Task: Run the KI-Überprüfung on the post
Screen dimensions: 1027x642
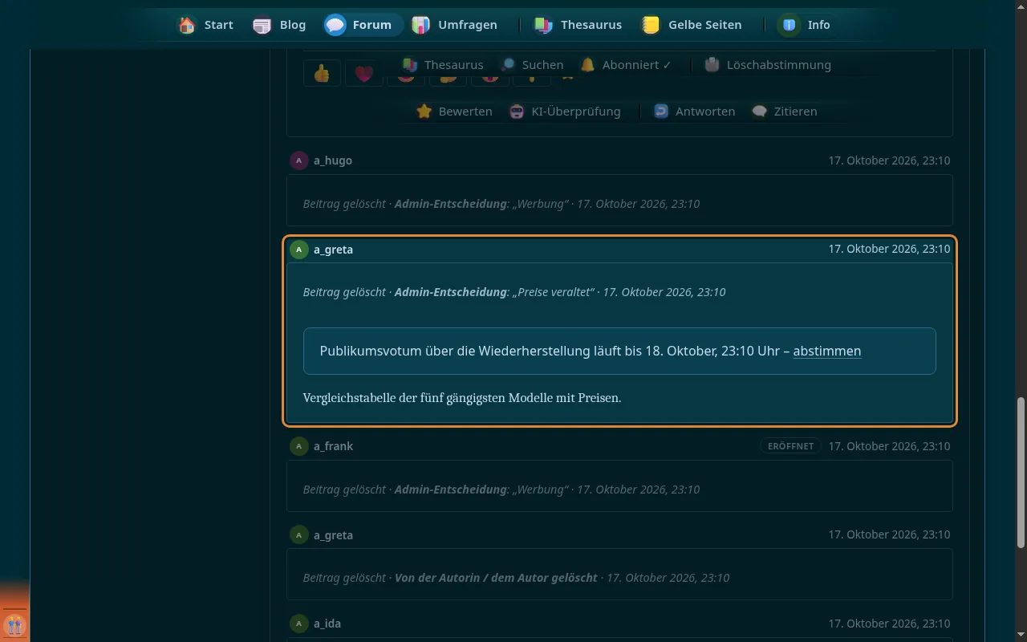Action: pos(566,112)
